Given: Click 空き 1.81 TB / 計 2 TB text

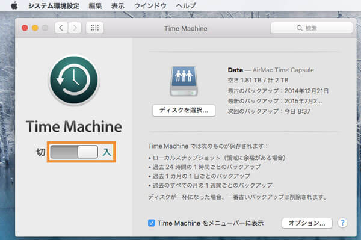Looking at the screenshot, I should click(x=258, y=81).
